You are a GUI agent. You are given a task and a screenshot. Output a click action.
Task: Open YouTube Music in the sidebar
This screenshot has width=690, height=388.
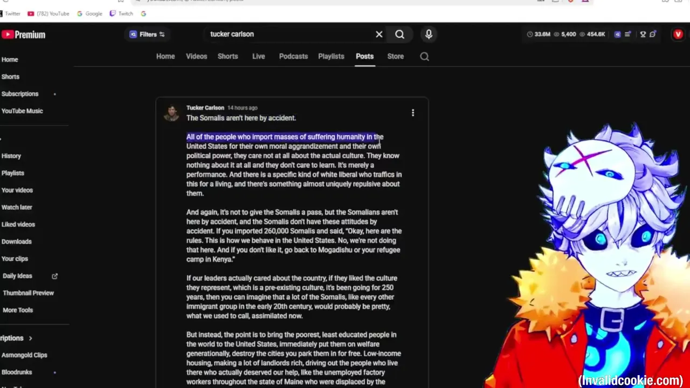tap(22, 111)
